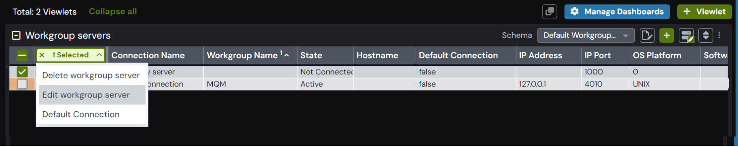Click the copy dashboard icon
This screenshot has height=147, width=738.
550,12
